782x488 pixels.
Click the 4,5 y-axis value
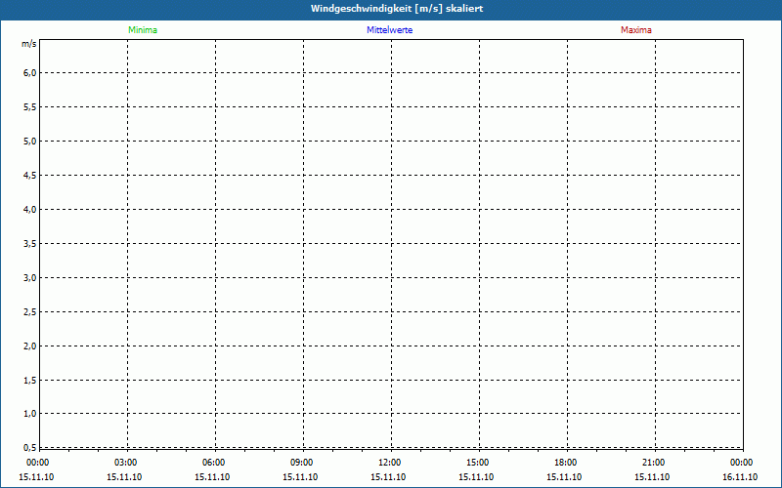[x=30, y=176]
